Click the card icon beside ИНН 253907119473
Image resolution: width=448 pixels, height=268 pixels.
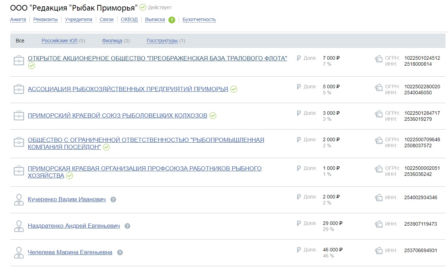[x=379, y=224]
